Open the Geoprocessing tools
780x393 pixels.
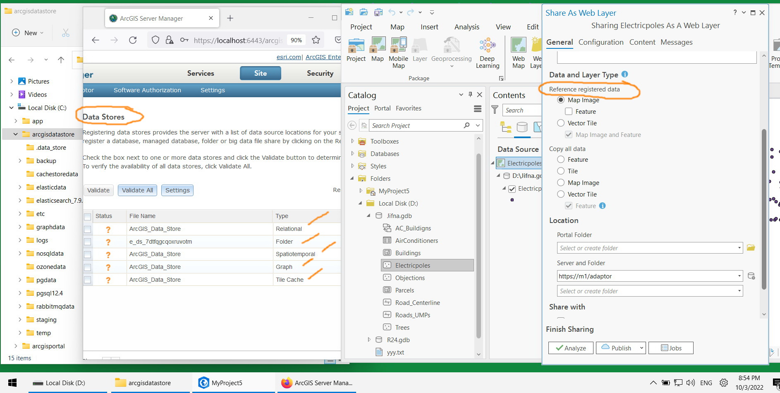pyautogui.click(x=451, y=50)
